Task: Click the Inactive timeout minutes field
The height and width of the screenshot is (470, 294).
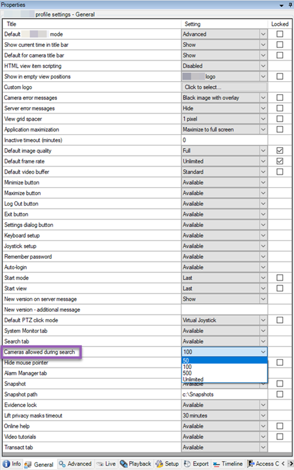Action: 224,140
